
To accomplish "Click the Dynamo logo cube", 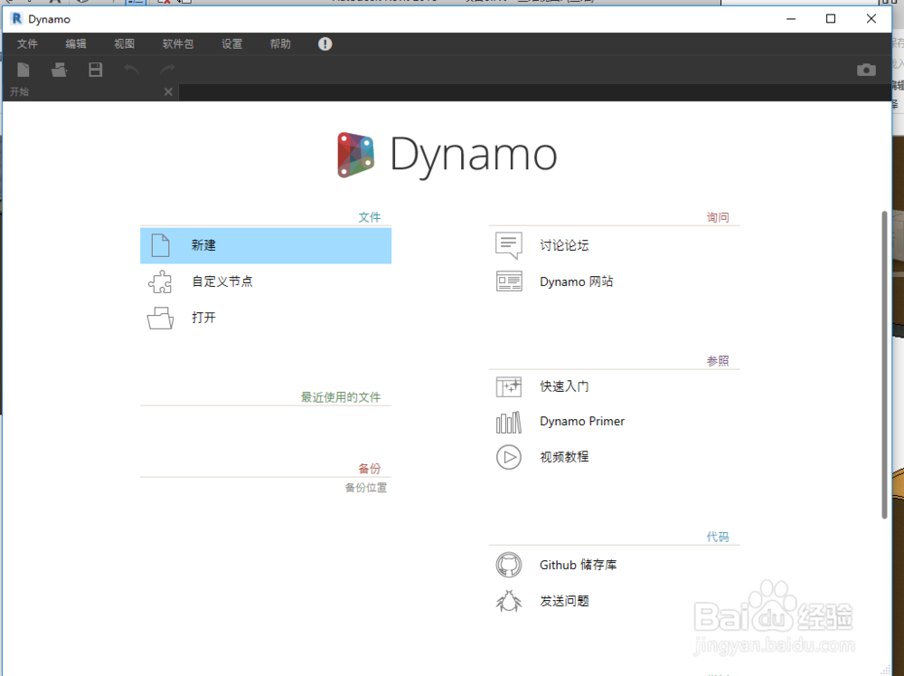I will point(355,155).
